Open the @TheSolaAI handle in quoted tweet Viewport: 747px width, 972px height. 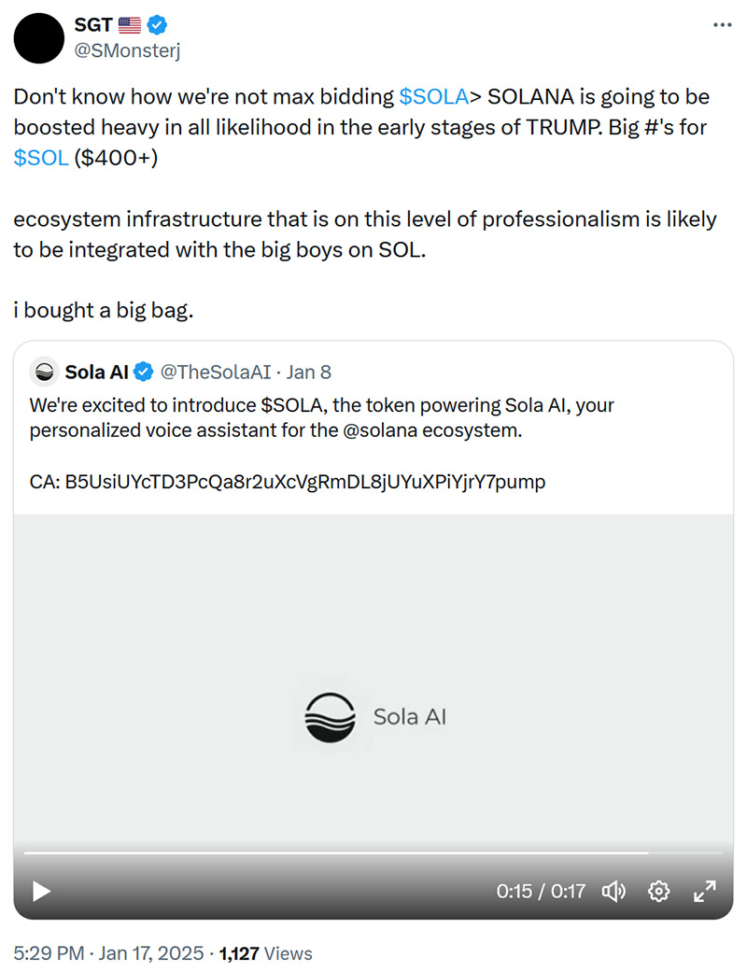coord(215,372)
